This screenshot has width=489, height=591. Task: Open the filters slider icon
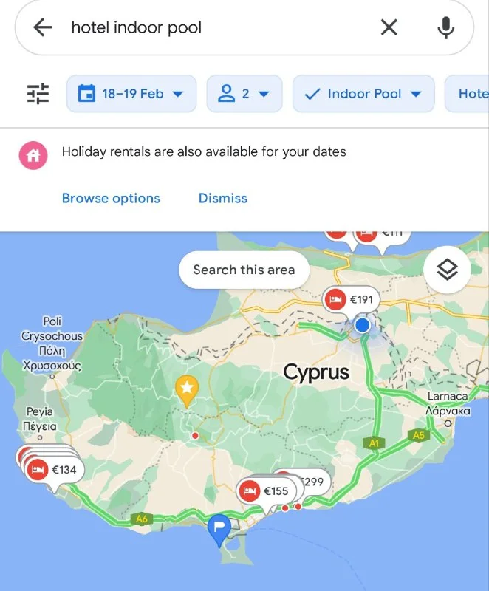38,94
